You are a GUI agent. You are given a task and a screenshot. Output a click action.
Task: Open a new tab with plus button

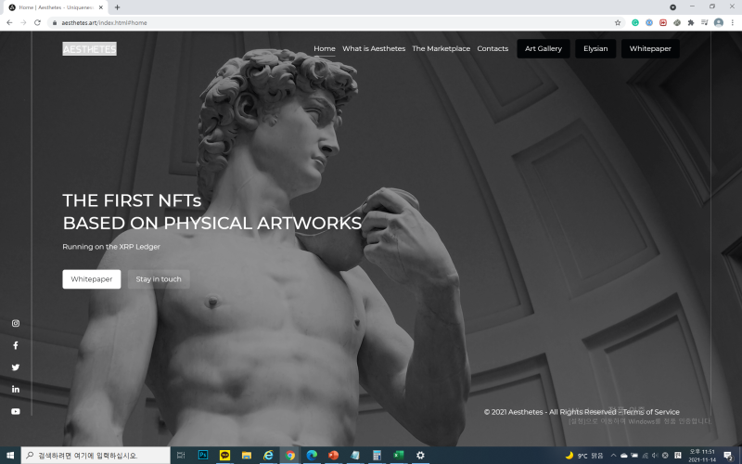click(118, 7)
